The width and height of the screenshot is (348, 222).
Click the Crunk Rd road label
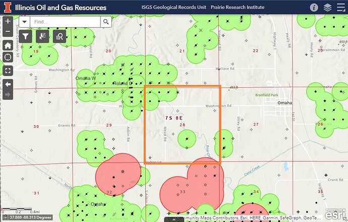[x=335, y=180]
